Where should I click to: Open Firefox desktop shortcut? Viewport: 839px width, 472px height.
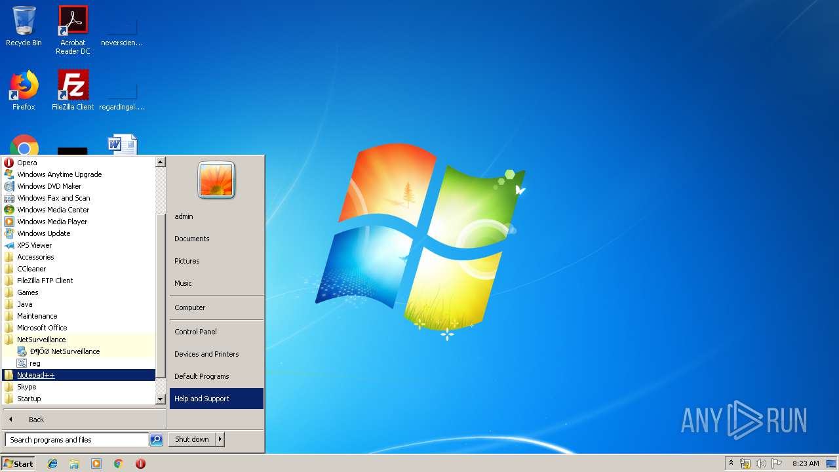(x=24, y=90)
